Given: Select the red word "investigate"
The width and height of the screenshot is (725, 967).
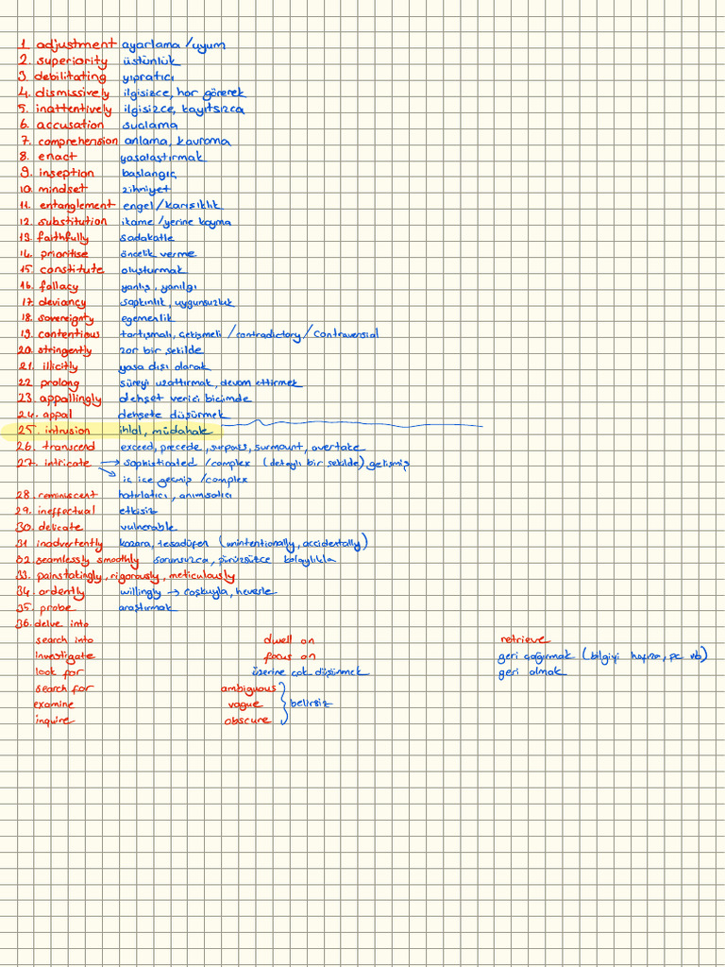Looking at the screenshot, I should point(65,657).
